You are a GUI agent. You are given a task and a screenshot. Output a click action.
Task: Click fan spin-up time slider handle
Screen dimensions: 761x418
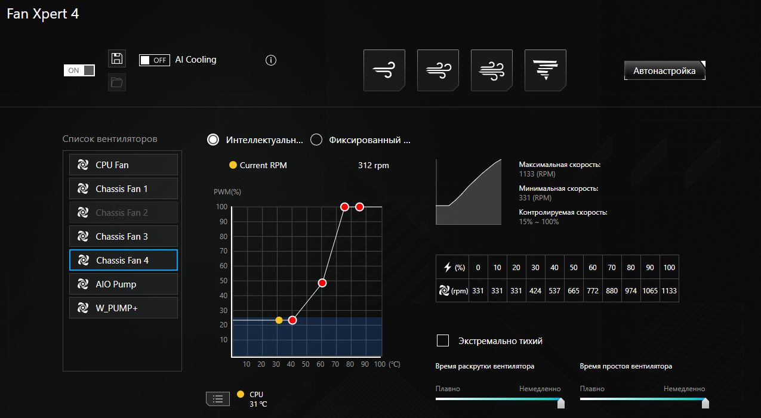point(561,404)
